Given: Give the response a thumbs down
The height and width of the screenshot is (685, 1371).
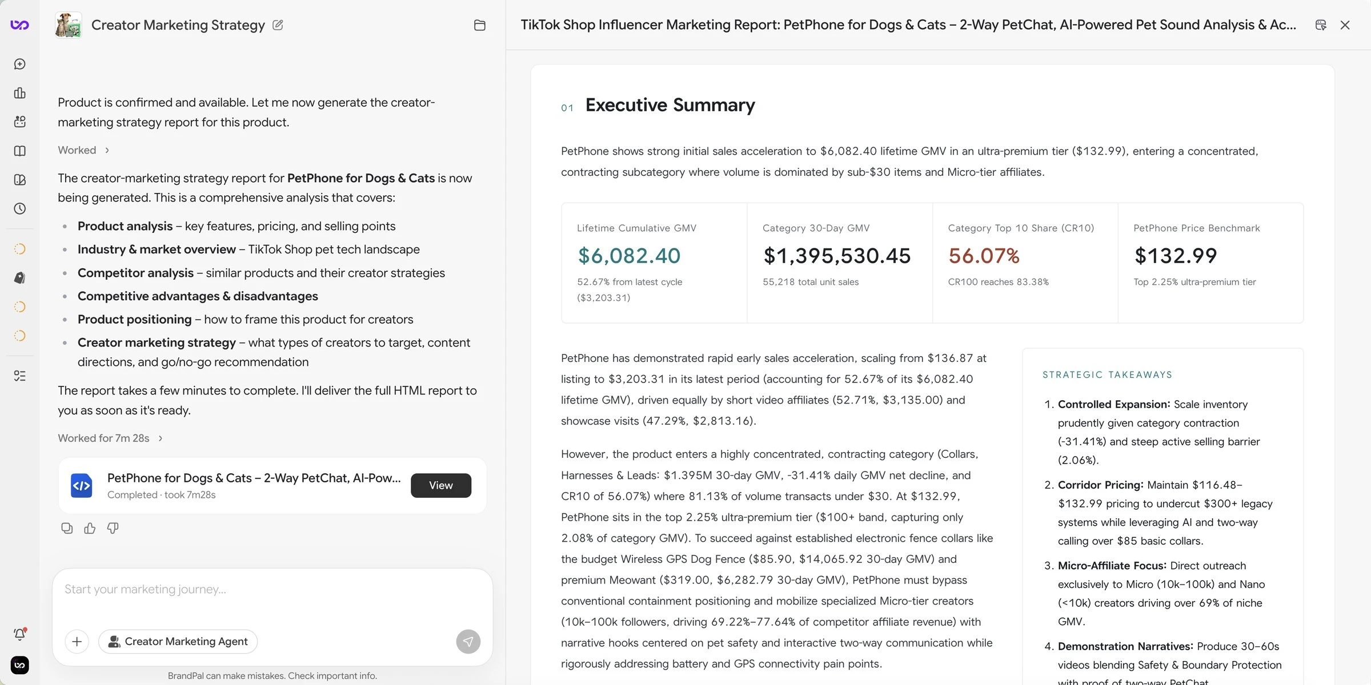Looking at the screenshot, I should click(x=113, y=528).
